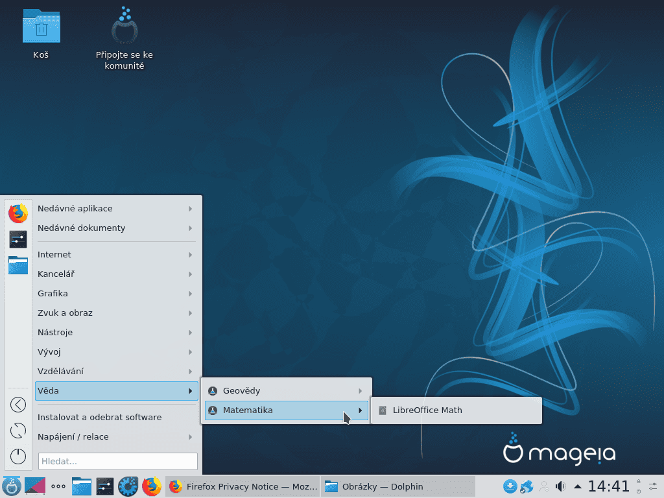Open the Mageia application launcher button
The image size is (664, 498).
(x=12, y=486)
